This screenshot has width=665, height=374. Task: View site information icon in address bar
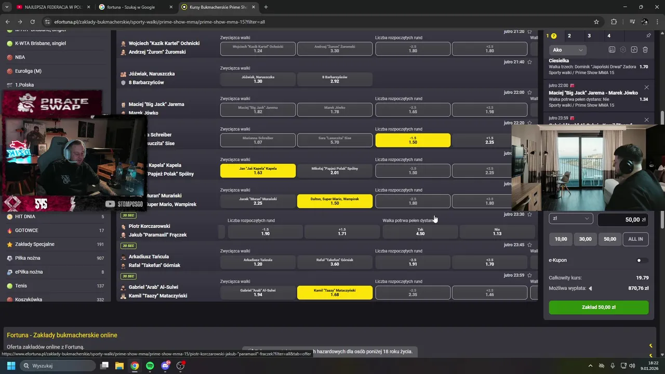tap(48, 22)
